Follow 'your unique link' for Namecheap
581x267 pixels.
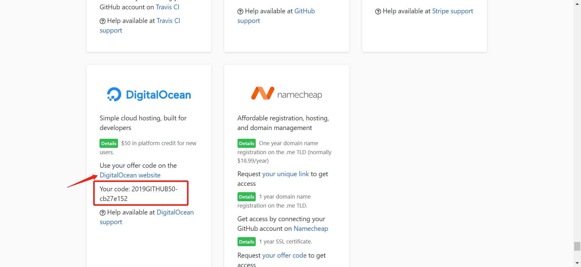click(285, 174)
